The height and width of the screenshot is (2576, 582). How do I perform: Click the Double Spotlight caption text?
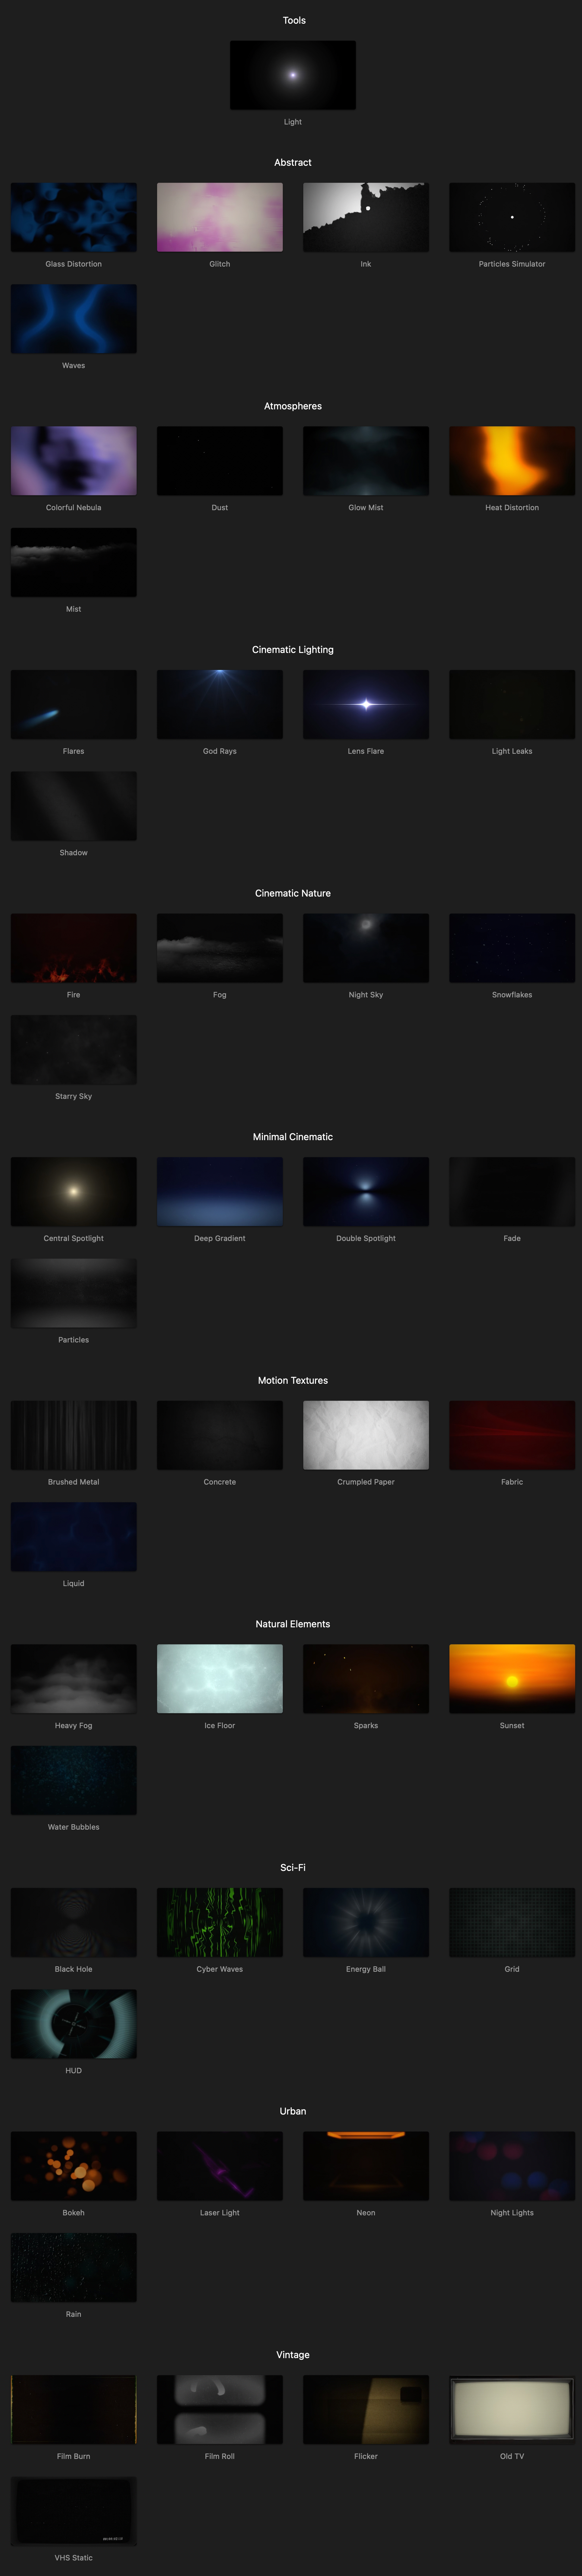(366, 1239)
